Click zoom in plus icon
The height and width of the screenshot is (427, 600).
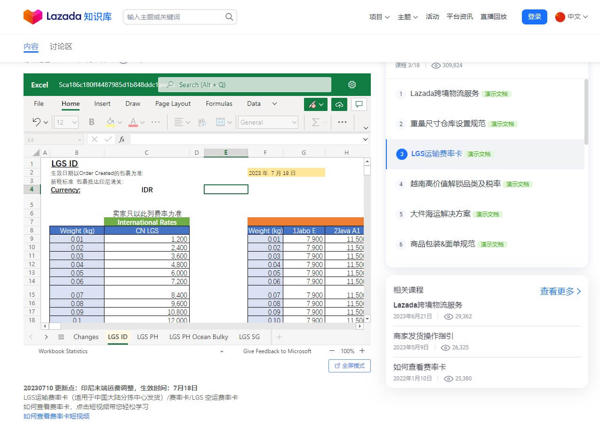point(362,351)
